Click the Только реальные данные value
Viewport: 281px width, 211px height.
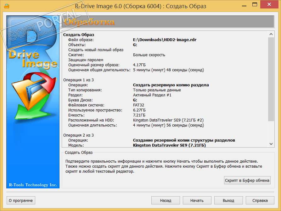tap(157, 90)
